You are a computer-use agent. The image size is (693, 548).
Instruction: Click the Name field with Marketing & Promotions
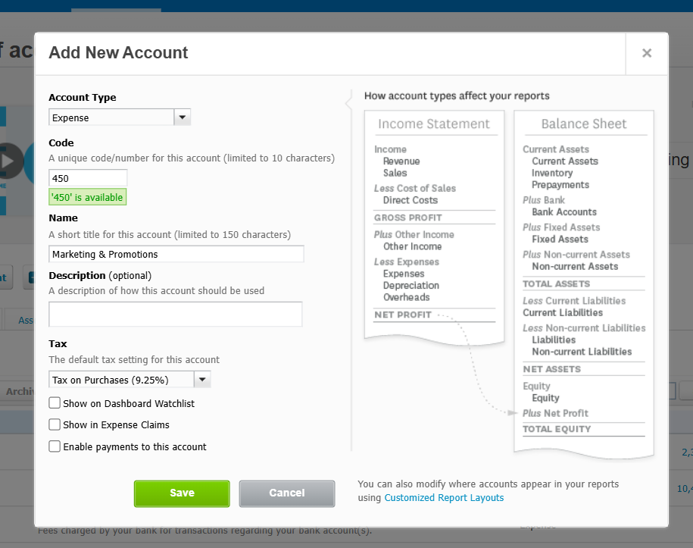176,254
